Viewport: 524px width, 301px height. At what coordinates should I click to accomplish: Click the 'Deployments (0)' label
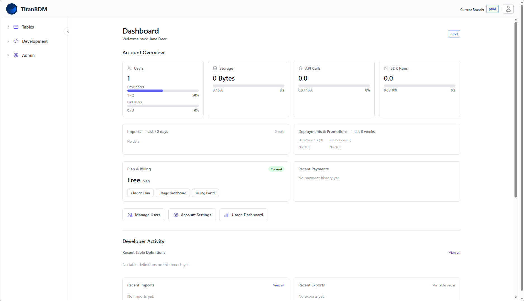point(310,140)
